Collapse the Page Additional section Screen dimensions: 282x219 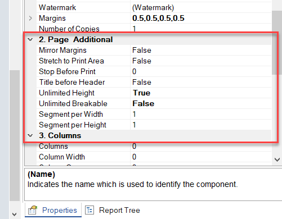[30, 39]
